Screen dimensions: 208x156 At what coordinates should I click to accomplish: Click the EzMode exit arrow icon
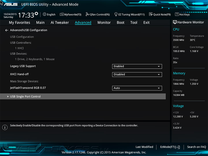pos(178,147)
